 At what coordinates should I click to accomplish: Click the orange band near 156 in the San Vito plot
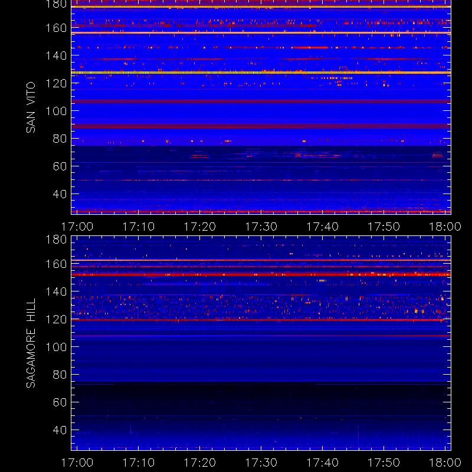[261, 32]
